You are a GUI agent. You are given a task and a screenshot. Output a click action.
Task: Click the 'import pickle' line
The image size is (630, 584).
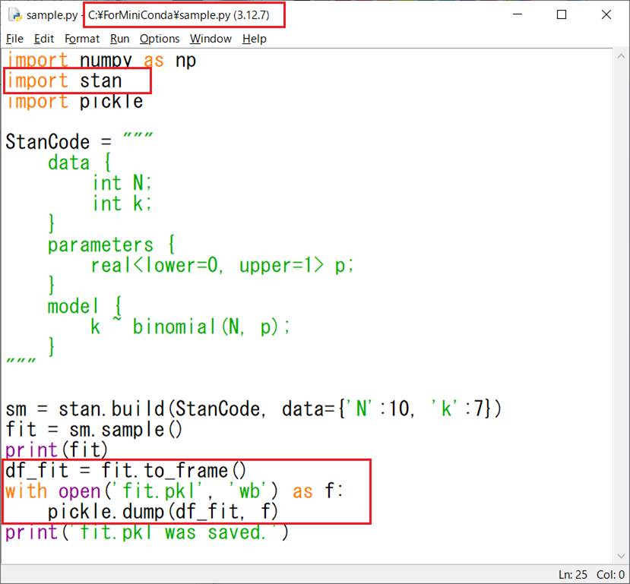tap(74, 101)
